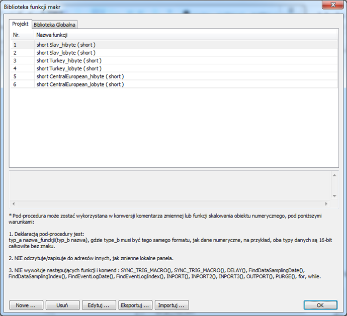Click the Importuj ... button
This screenshot has height=316, width=347.
pyautogui.click(x=171, y=305)
